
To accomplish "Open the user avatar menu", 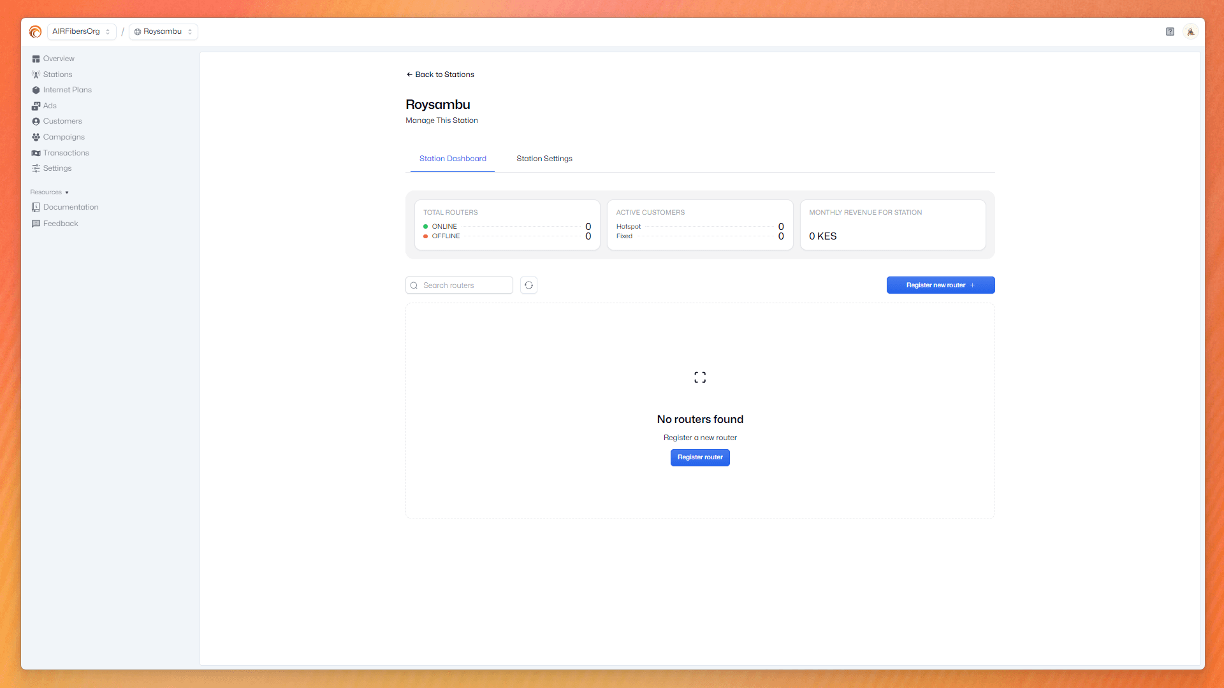I will tap(1190, 32).
